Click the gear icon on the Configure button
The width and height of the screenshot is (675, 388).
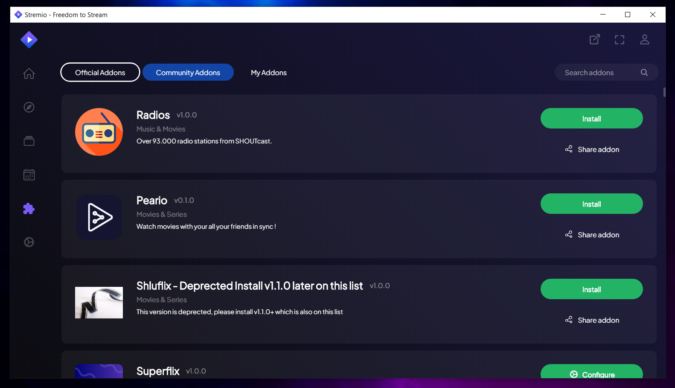(574, 374)
